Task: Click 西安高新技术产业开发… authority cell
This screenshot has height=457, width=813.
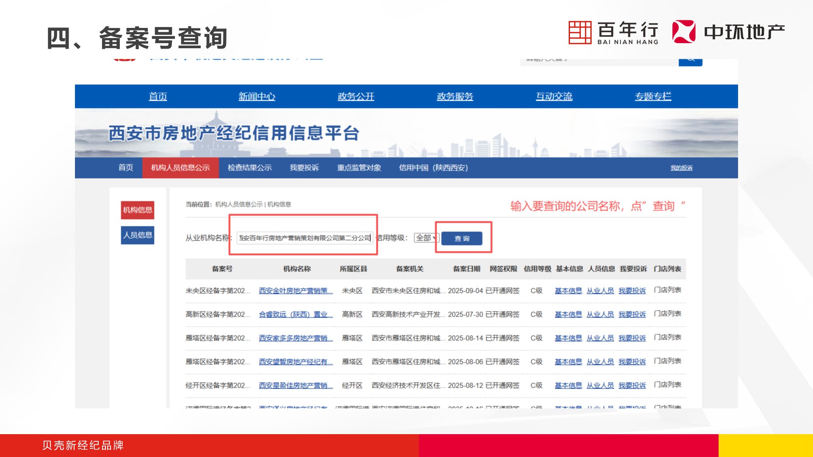Action: [409, 314]
